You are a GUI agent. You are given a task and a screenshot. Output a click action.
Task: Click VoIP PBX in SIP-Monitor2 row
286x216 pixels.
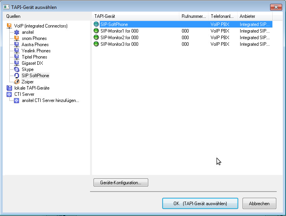tap(220, 38)
